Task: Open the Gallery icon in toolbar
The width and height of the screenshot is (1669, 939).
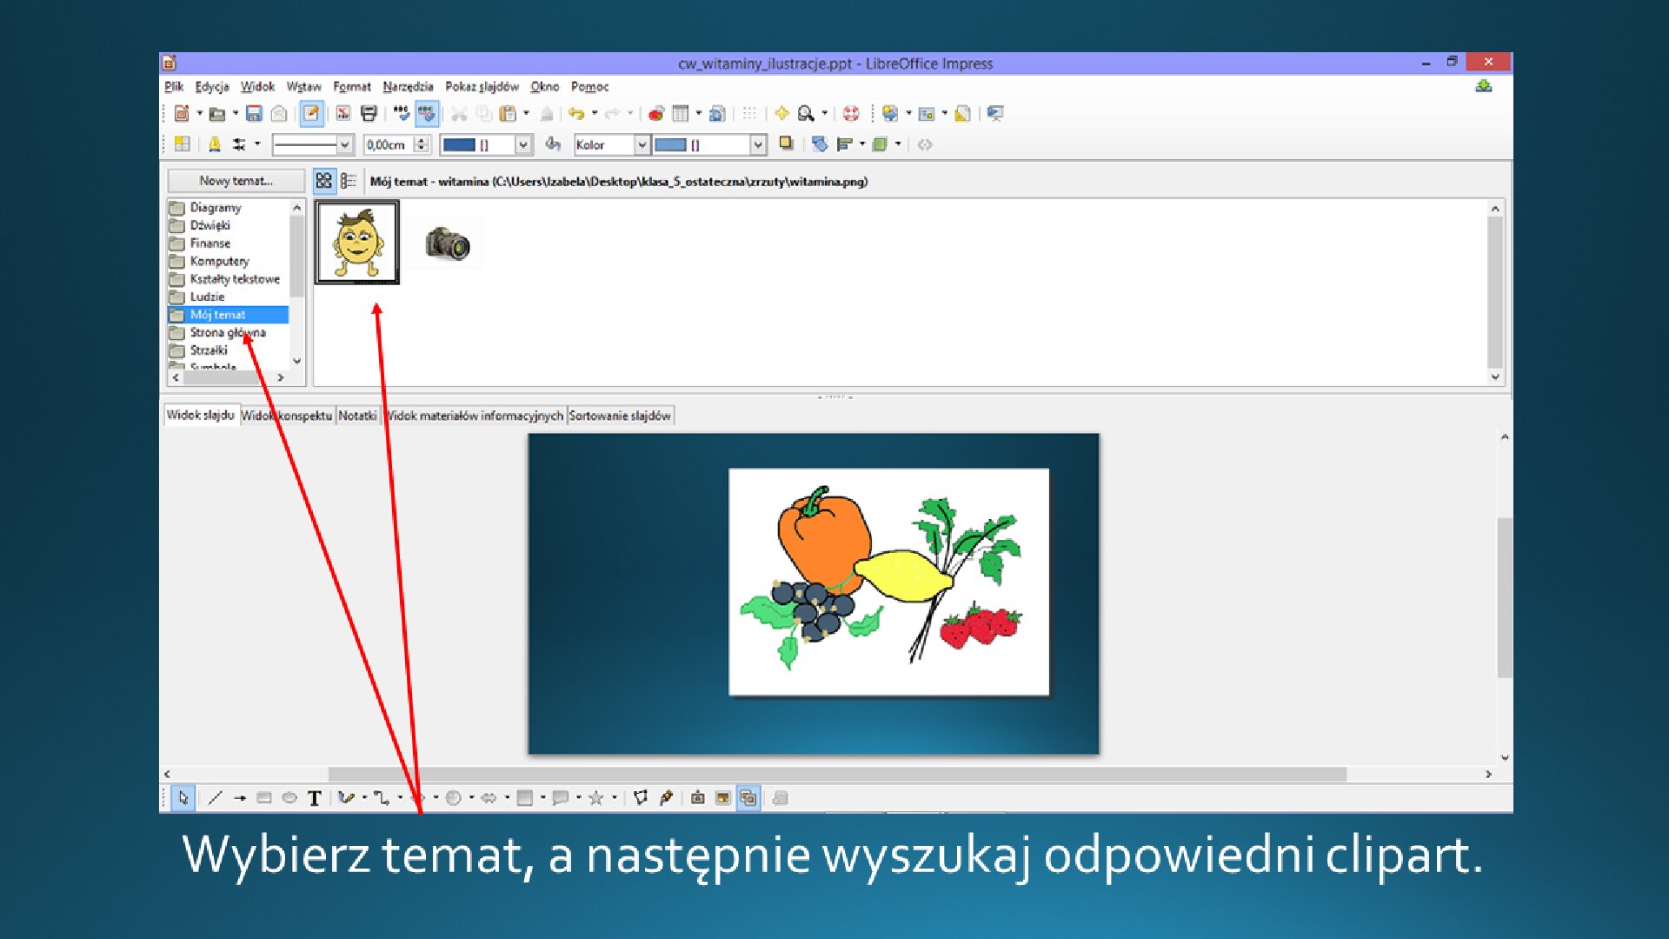Action: pos(924,114)
